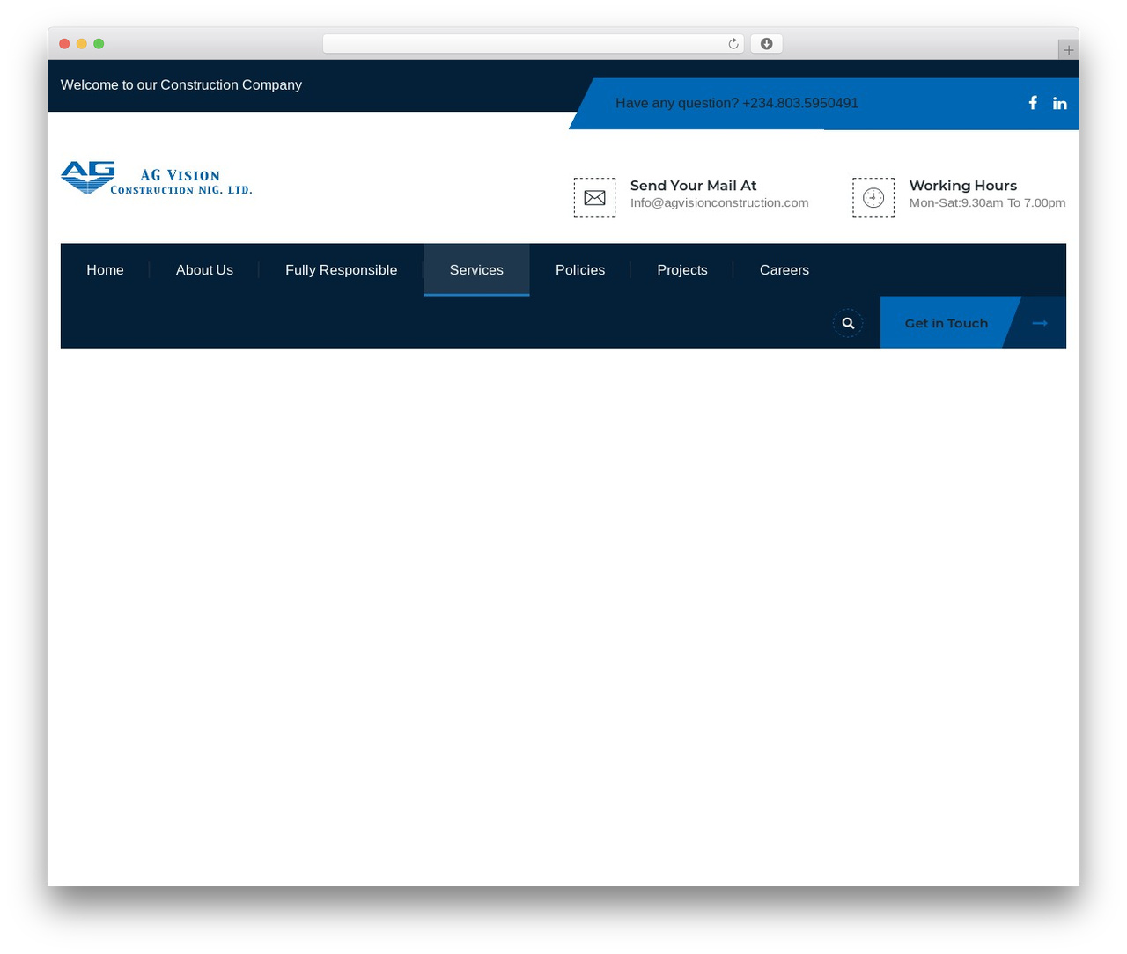Select the Fully Responsible menu item
The height and width of the screenshot is (954, 1127).
[342, 270]
